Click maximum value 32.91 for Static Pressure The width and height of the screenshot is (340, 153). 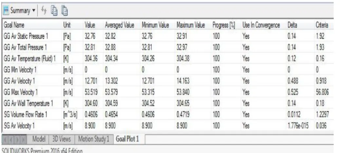(182, 36)
